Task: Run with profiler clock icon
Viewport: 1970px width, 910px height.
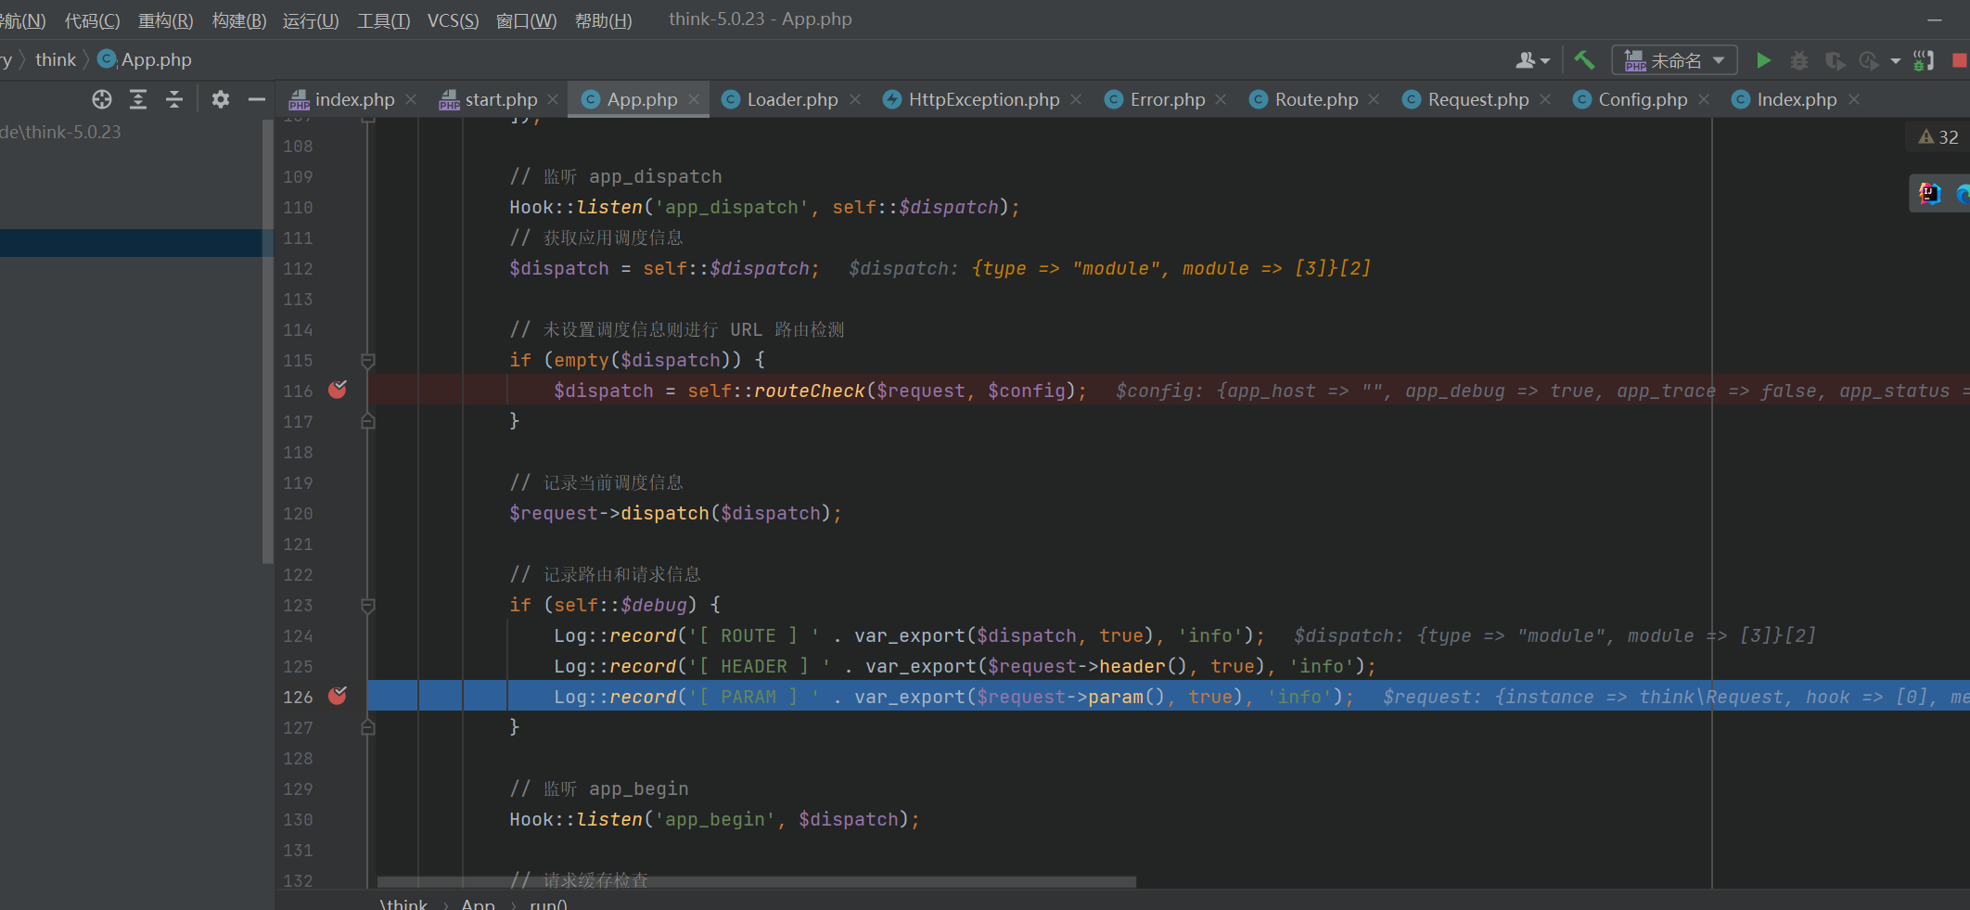Action: tap(1868, 60)
